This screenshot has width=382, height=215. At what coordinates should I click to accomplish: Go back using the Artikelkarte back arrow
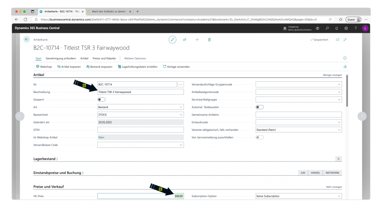point(27,39)
